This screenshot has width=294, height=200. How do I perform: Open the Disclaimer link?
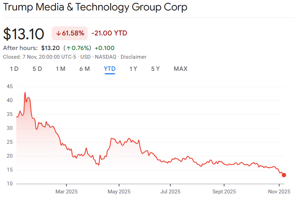[133, 57]
